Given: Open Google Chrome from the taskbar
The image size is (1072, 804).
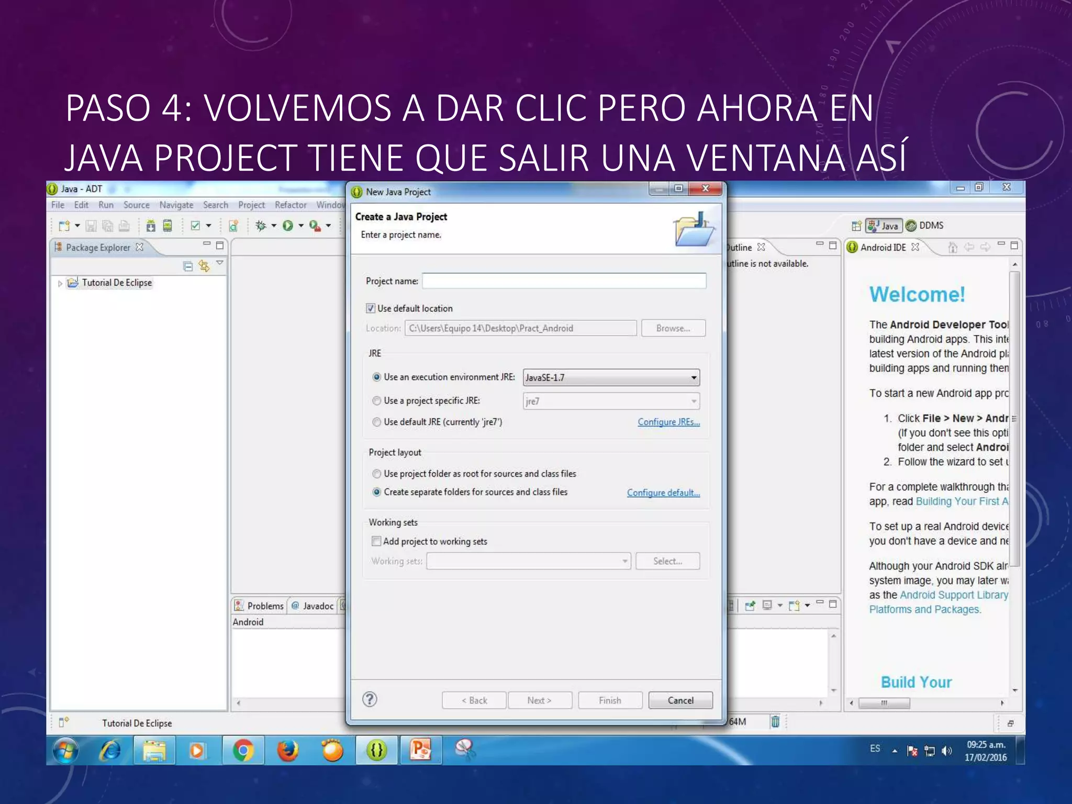Looking at the screenshot, I should coord(243,751).
